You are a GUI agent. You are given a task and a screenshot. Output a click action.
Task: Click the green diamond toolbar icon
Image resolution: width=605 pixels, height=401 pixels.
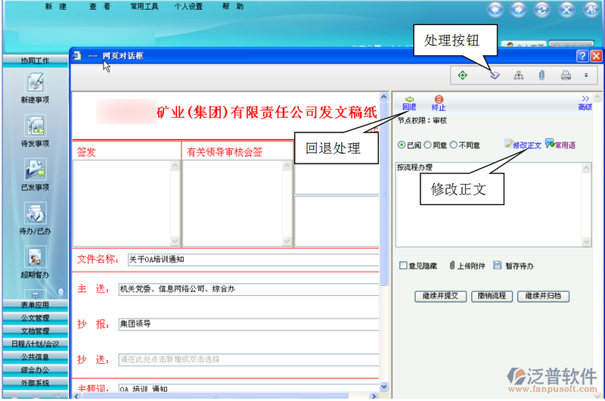coord(462,75)
